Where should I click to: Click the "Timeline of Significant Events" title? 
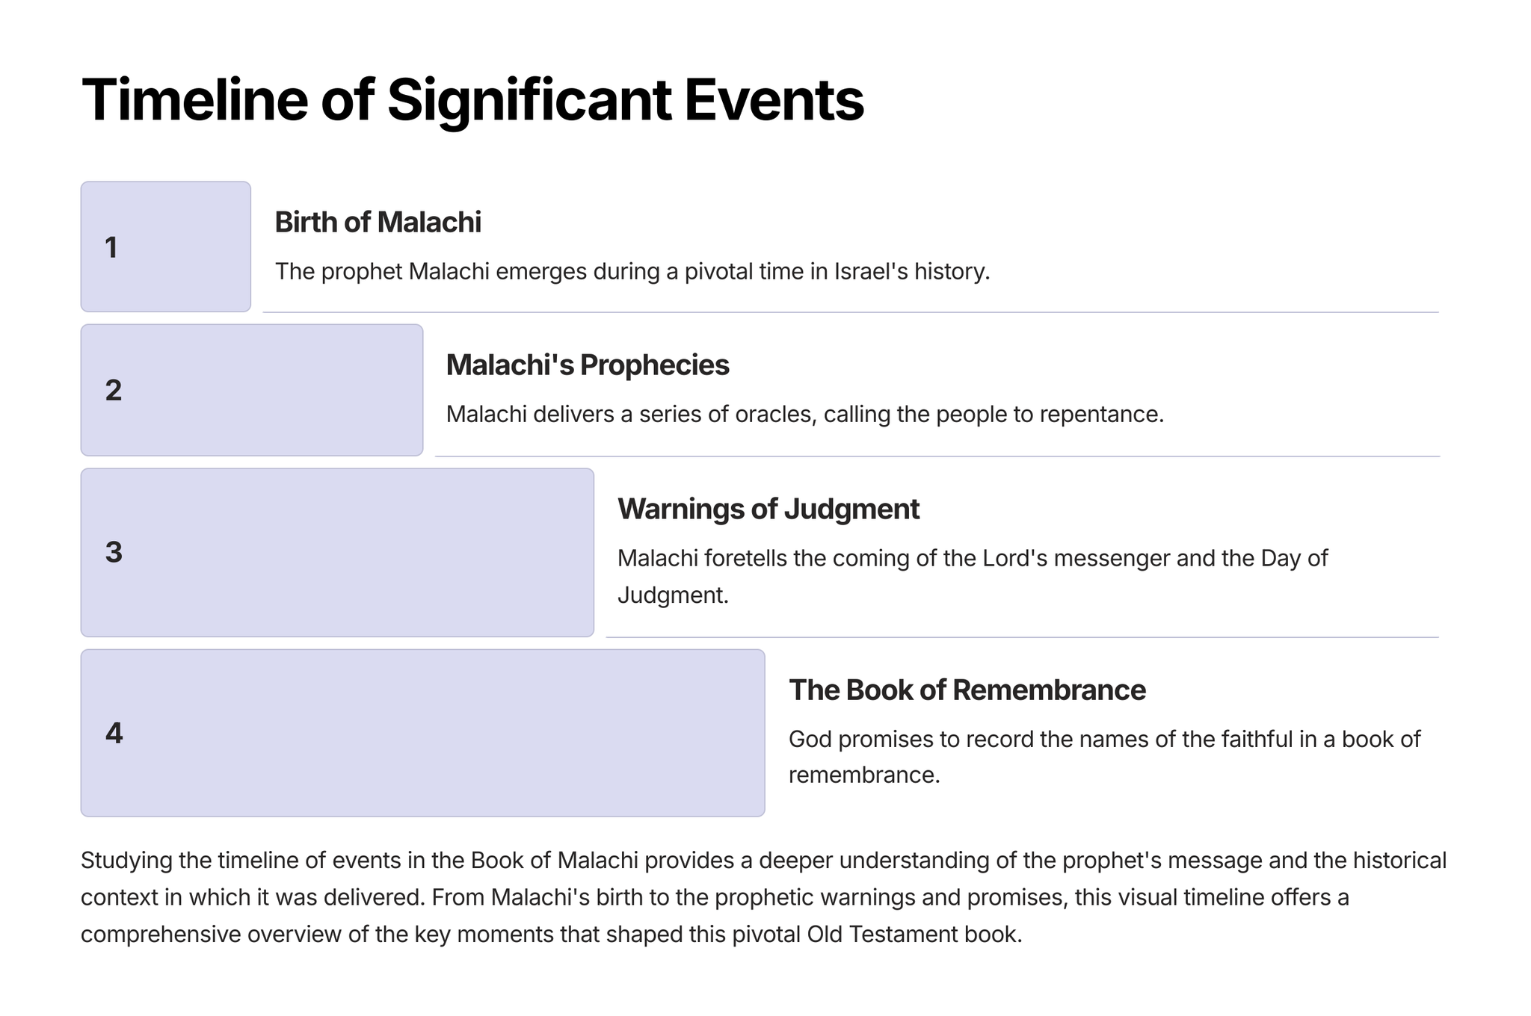472,100
